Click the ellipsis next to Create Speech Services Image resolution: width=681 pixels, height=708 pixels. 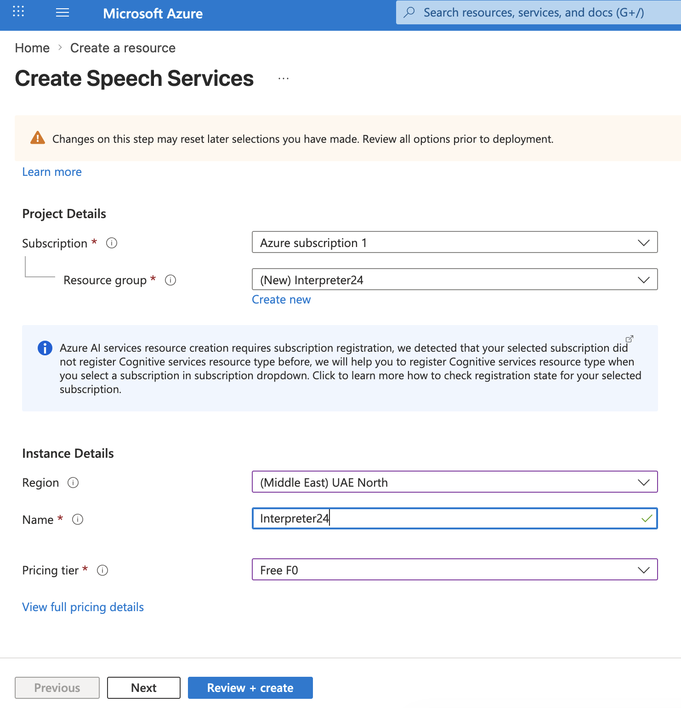point(284,78)
